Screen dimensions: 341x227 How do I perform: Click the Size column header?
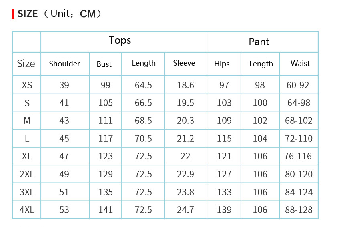[x=26, y=64]
